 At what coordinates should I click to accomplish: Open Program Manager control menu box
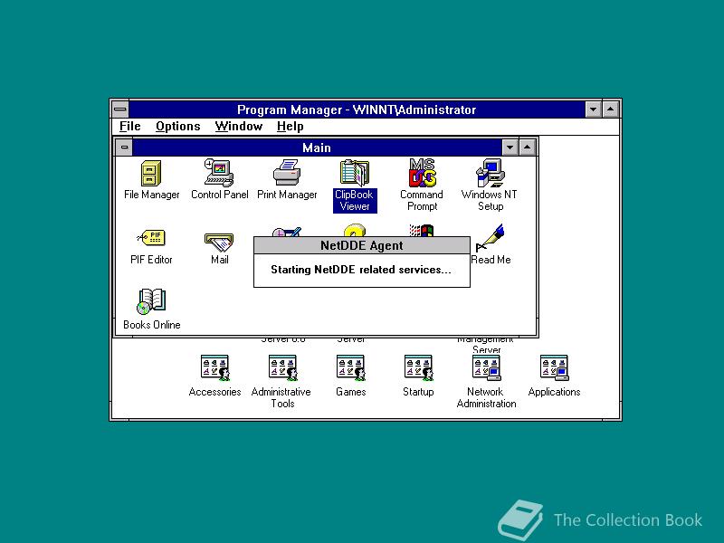tap(120, 110)
